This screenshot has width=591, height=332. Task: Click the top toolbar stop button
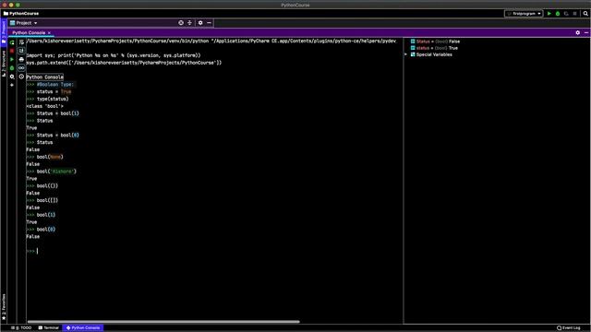(x=574, y=14)
